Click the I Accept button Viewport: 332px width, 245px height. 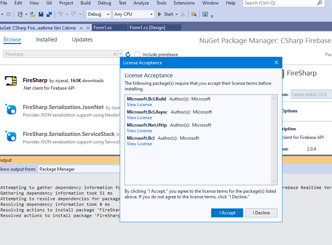(227, 213)
